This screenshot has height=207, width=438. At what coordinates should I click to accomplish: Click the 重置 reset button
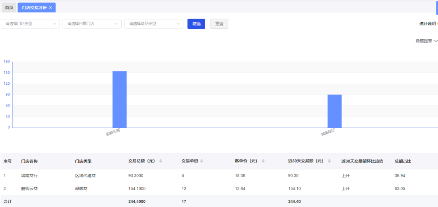(219, 24)
